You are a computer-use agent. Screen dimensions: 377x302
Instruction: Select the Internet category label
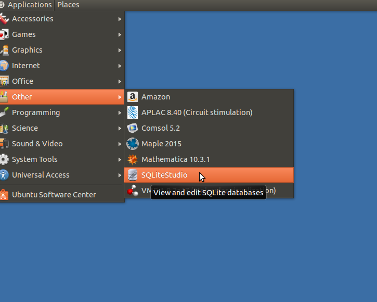(26, 66)
